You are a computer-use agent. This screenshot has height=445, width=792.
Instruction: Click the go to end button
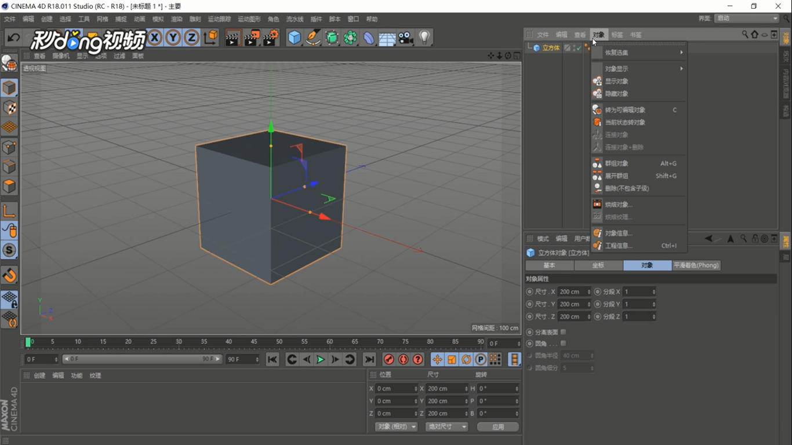coord(369,360)
